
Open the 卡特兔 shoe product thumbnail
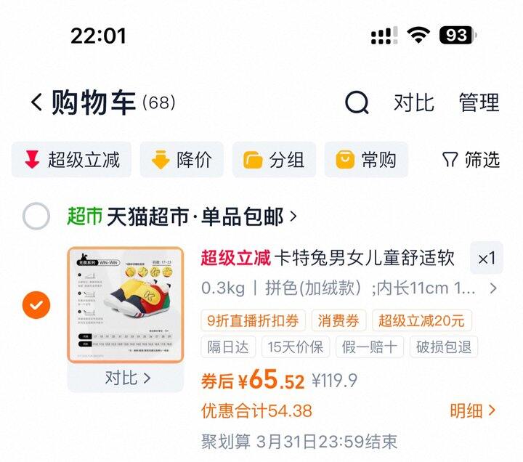pyautogui.click(x=126, y=305)
